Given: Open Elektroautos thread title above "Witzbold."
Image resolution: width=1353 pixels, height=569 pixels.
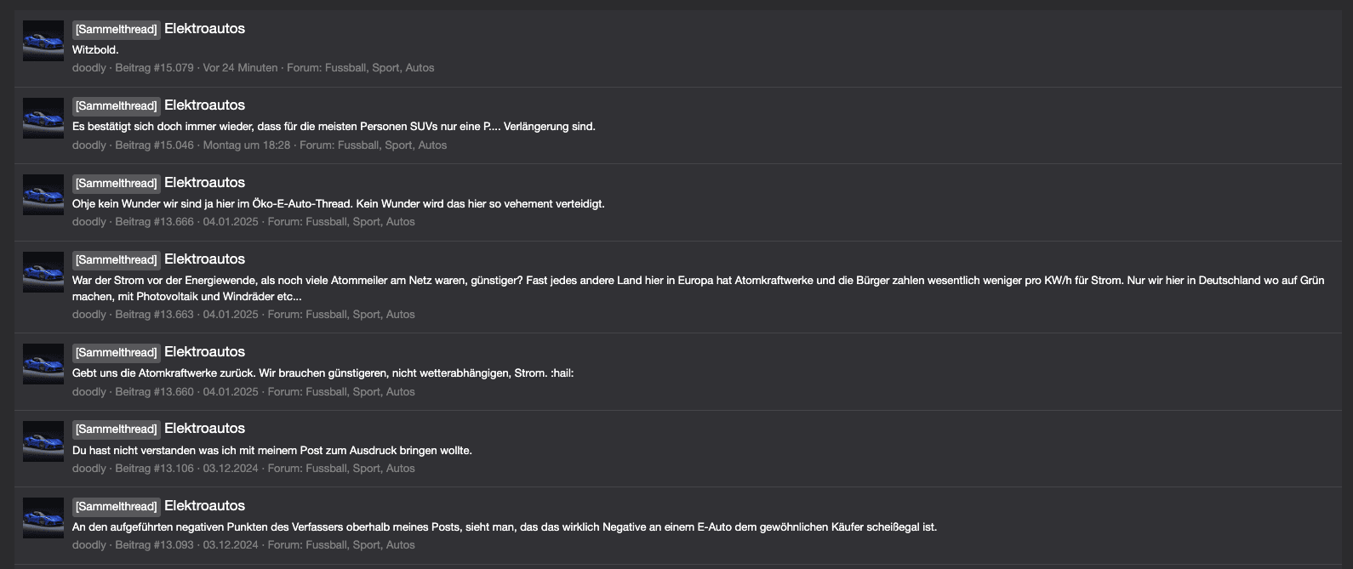Looking at the screenshot, I should (x=204, y=29).
